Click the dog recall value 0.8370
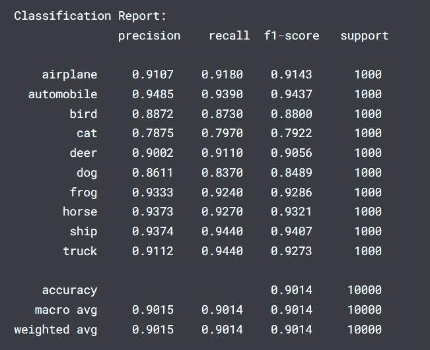Viewport: 430px width, 350px height. [x=222, y=173]
